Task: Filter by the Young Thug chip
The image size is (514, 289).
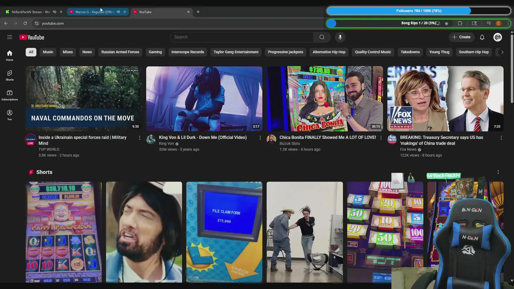Action: pyautogui.click(x=439, y=52)
